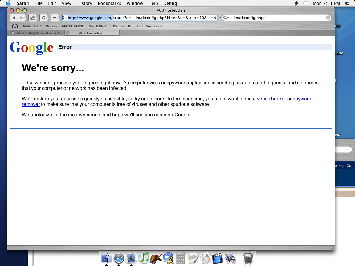The image size is (355, 266).
Task: Close the Slashdot tab
Action: click(x=13, y=33)
